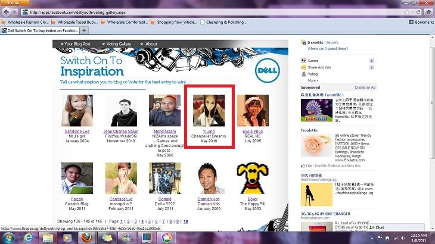Open the Firefox application menu
This screenshot has height=244, width=435.
tap(15, 3)
